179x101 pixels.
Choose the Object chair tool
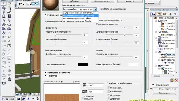(4, 20)
